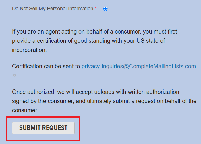
Task: Click the "Do Not Sell My Personal Information" label text
Action: 53,9
